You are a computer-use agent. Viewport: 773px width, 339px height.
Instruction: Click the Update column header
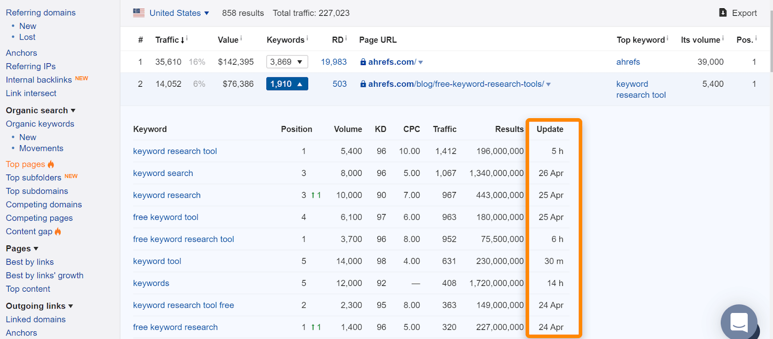(550, 129)
